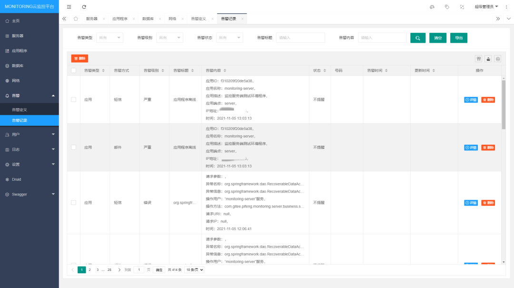Go to page 2

tap(89, 270)
